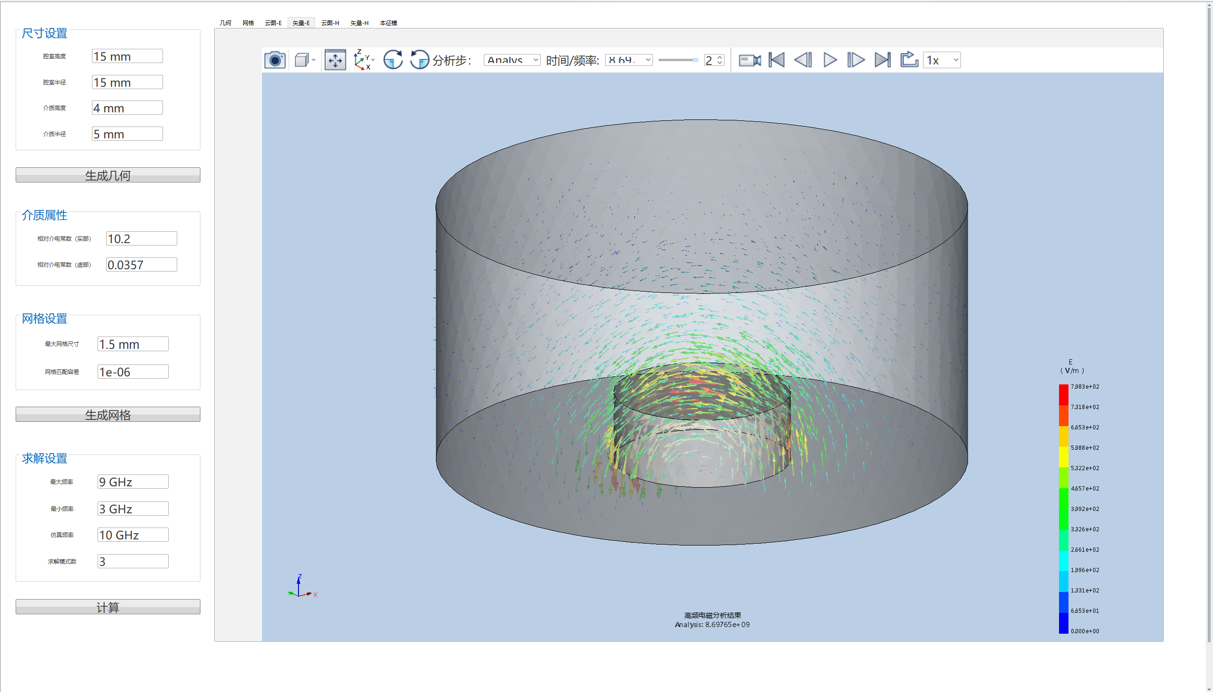Viewport: 1213px width, 692px height.
Task: Click the XYZ axis triad in the viewport
Action: 302,586
